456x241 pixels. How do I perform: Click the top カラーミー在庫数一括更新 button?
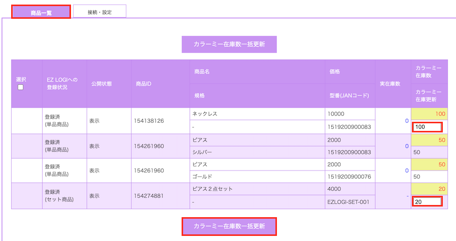pos(229,44)
